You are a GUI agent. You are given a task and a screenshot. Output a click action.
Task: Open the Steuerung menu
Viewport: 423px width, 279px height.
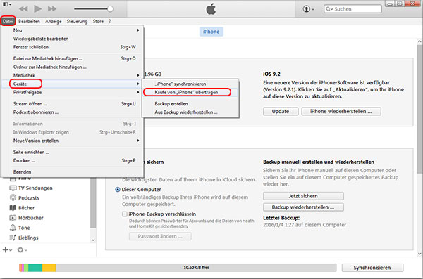pos(77,21)
